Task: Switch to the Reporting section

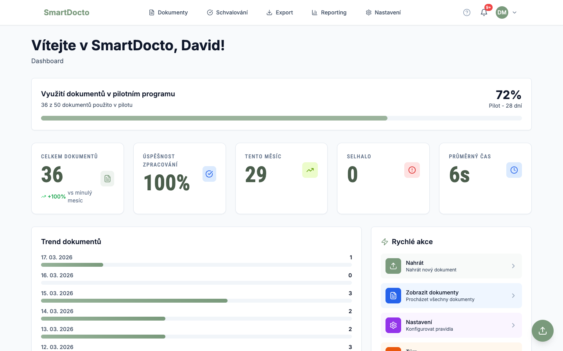Action: coord(329,12)
